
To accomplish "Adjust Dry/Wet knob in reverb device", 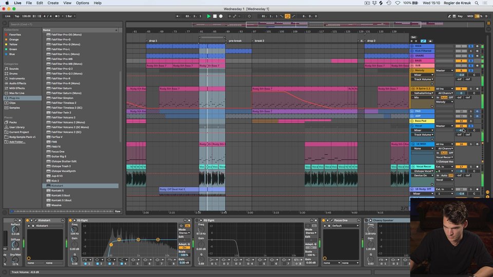I will pos(15,260).
